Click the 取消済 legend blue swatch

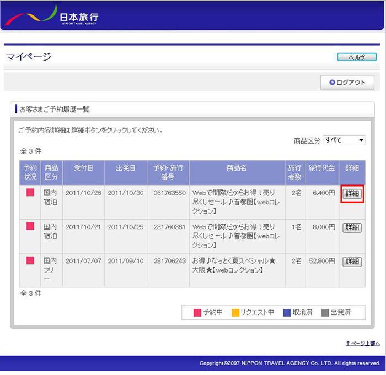point(287,313)
